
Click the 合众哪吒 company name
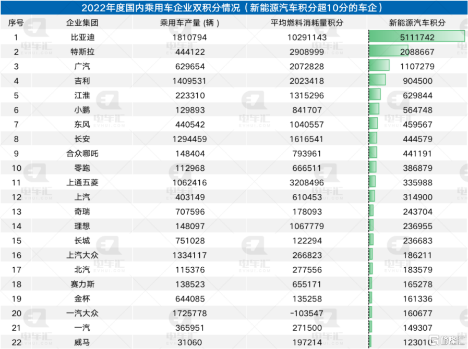[x=82, y=154]
